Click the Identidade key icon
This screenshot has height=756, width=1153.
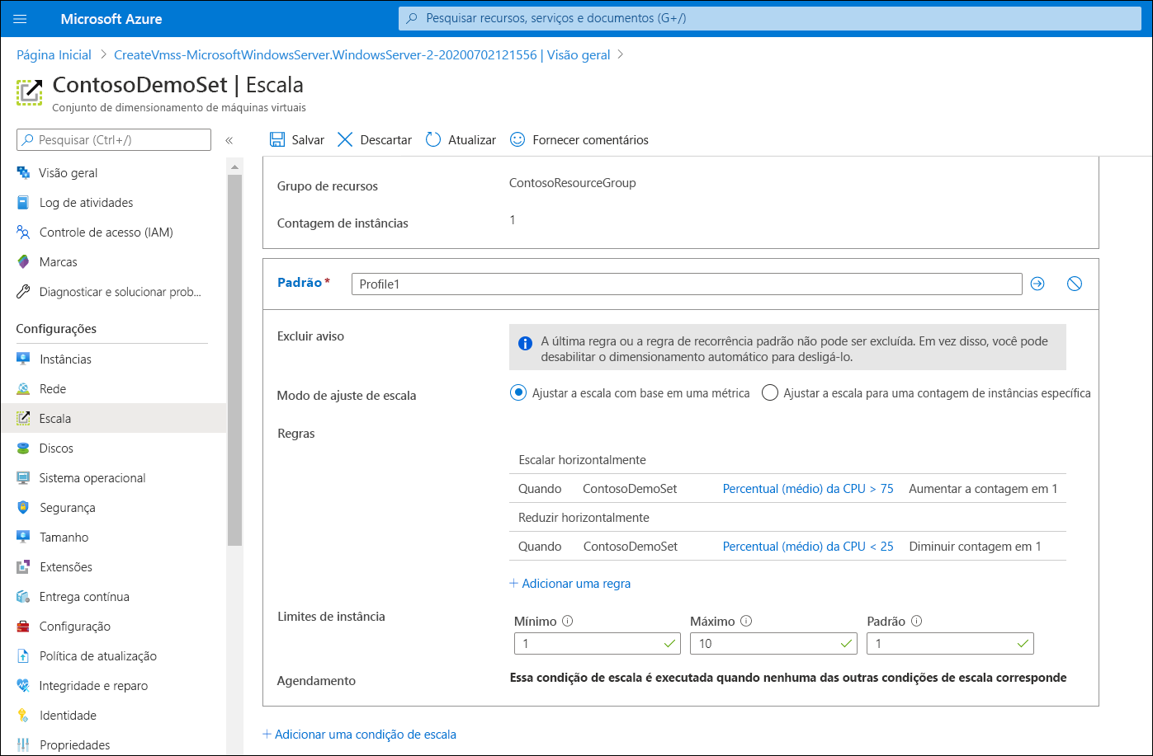[x=23, y=716]
